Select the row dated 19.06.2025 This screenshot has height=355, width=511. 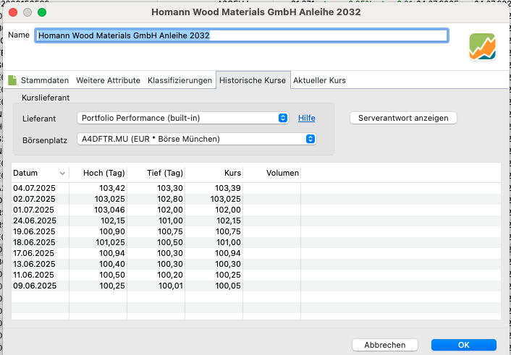point(255,231)
